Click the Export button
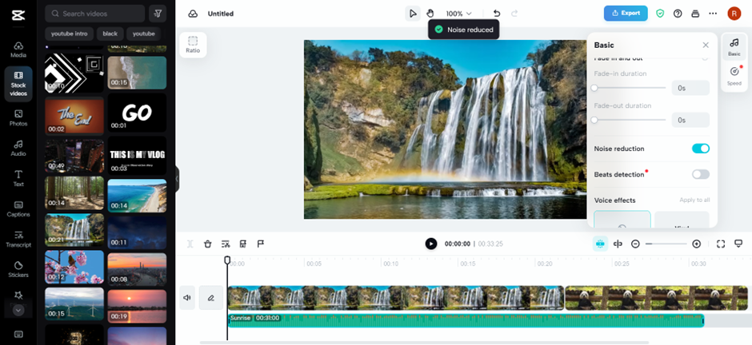Screen dimensions: 752x345 [626, 14]
